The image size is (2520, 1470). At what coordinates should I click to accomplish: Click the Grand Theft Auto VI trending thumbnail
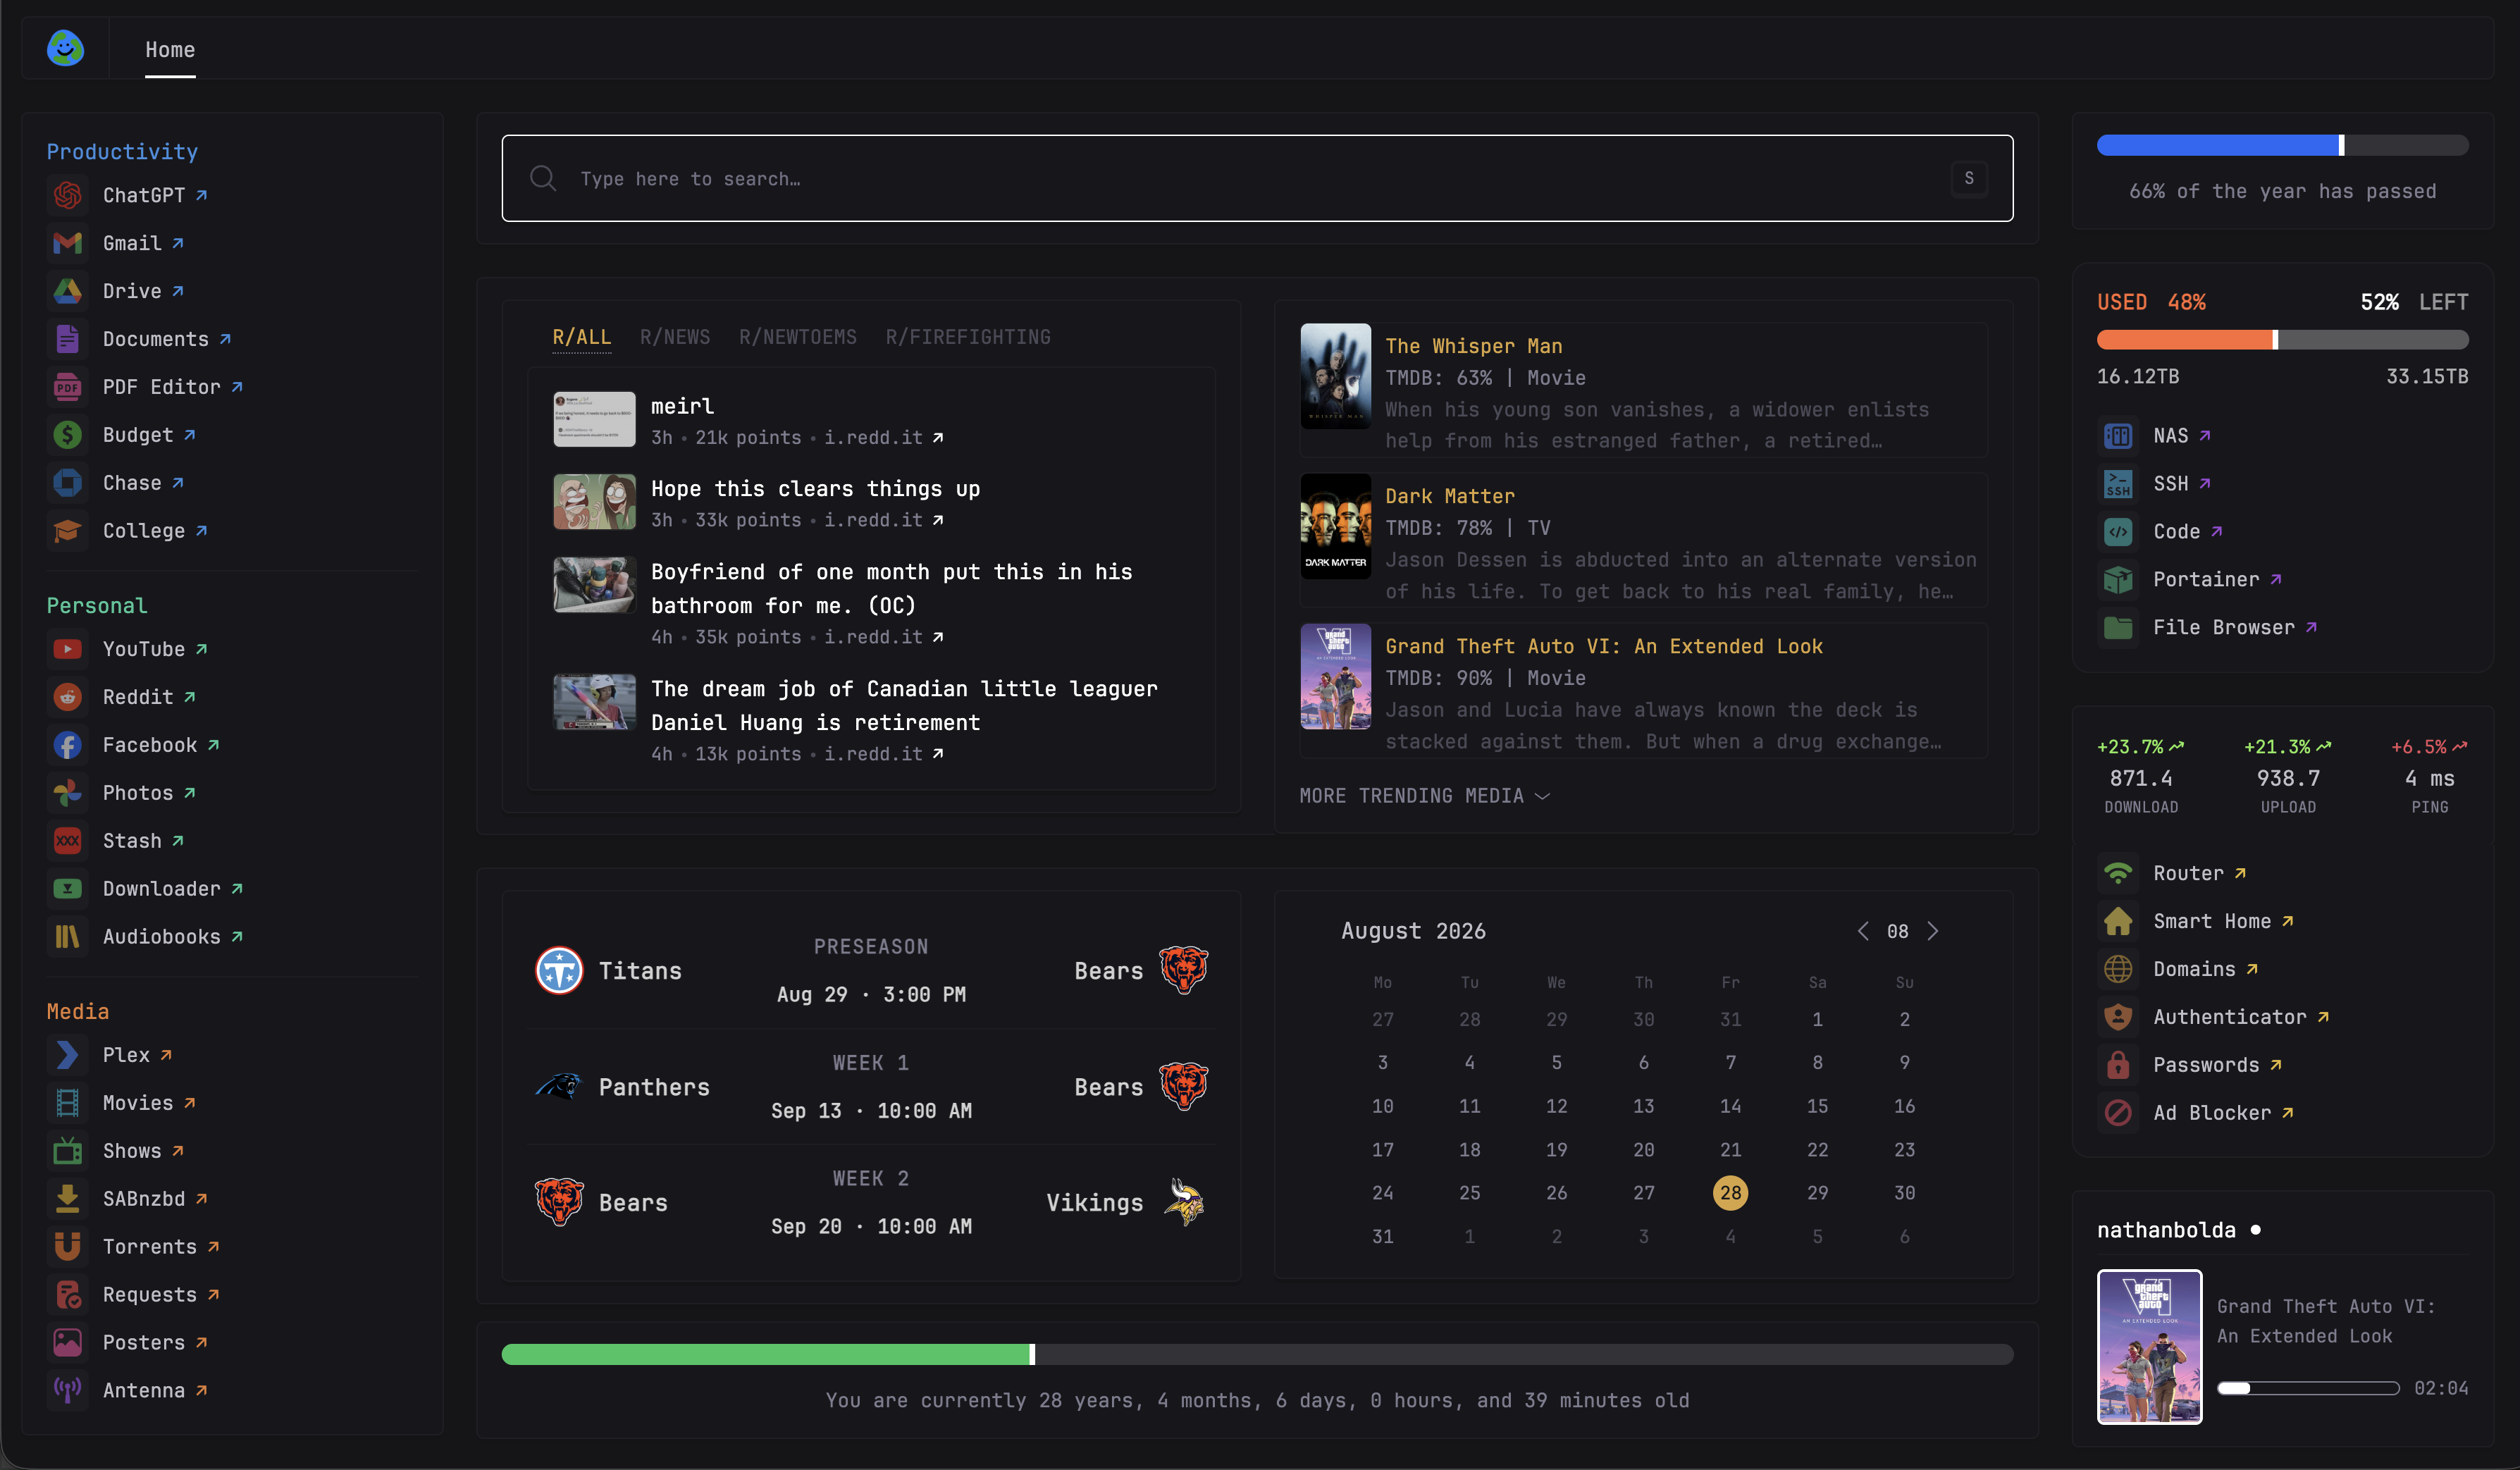tap(1335, 677)
